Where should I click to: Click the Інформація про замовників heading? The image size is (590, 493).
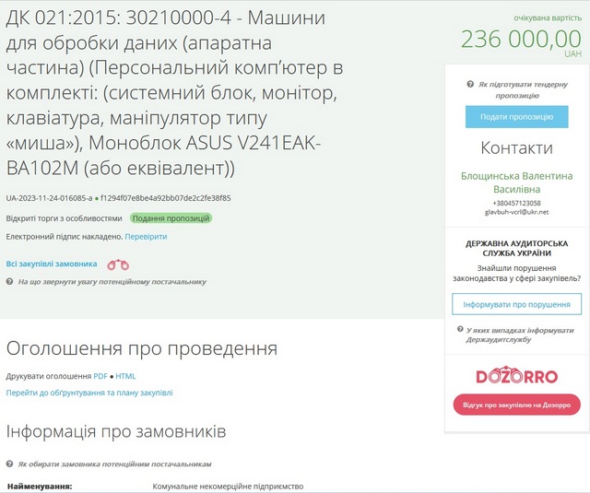pyautogui.click(x=116, y=431)
